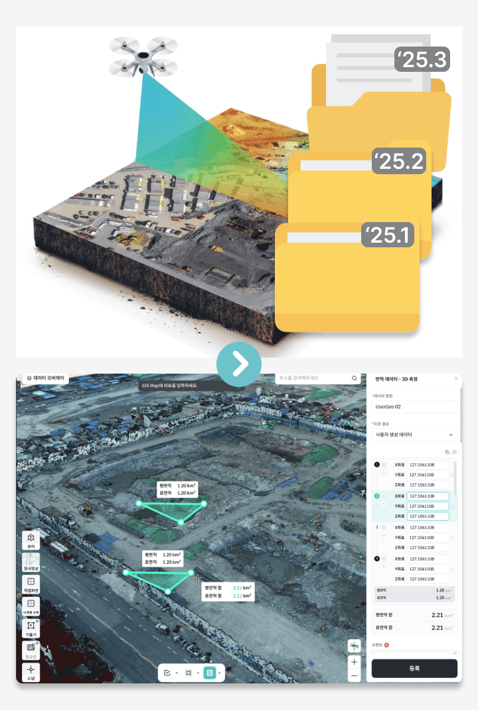Screen dimensions: 478x710
Task: Toggle the checkbox selection tool in bottom toolbar
Action: coord(167,673)
